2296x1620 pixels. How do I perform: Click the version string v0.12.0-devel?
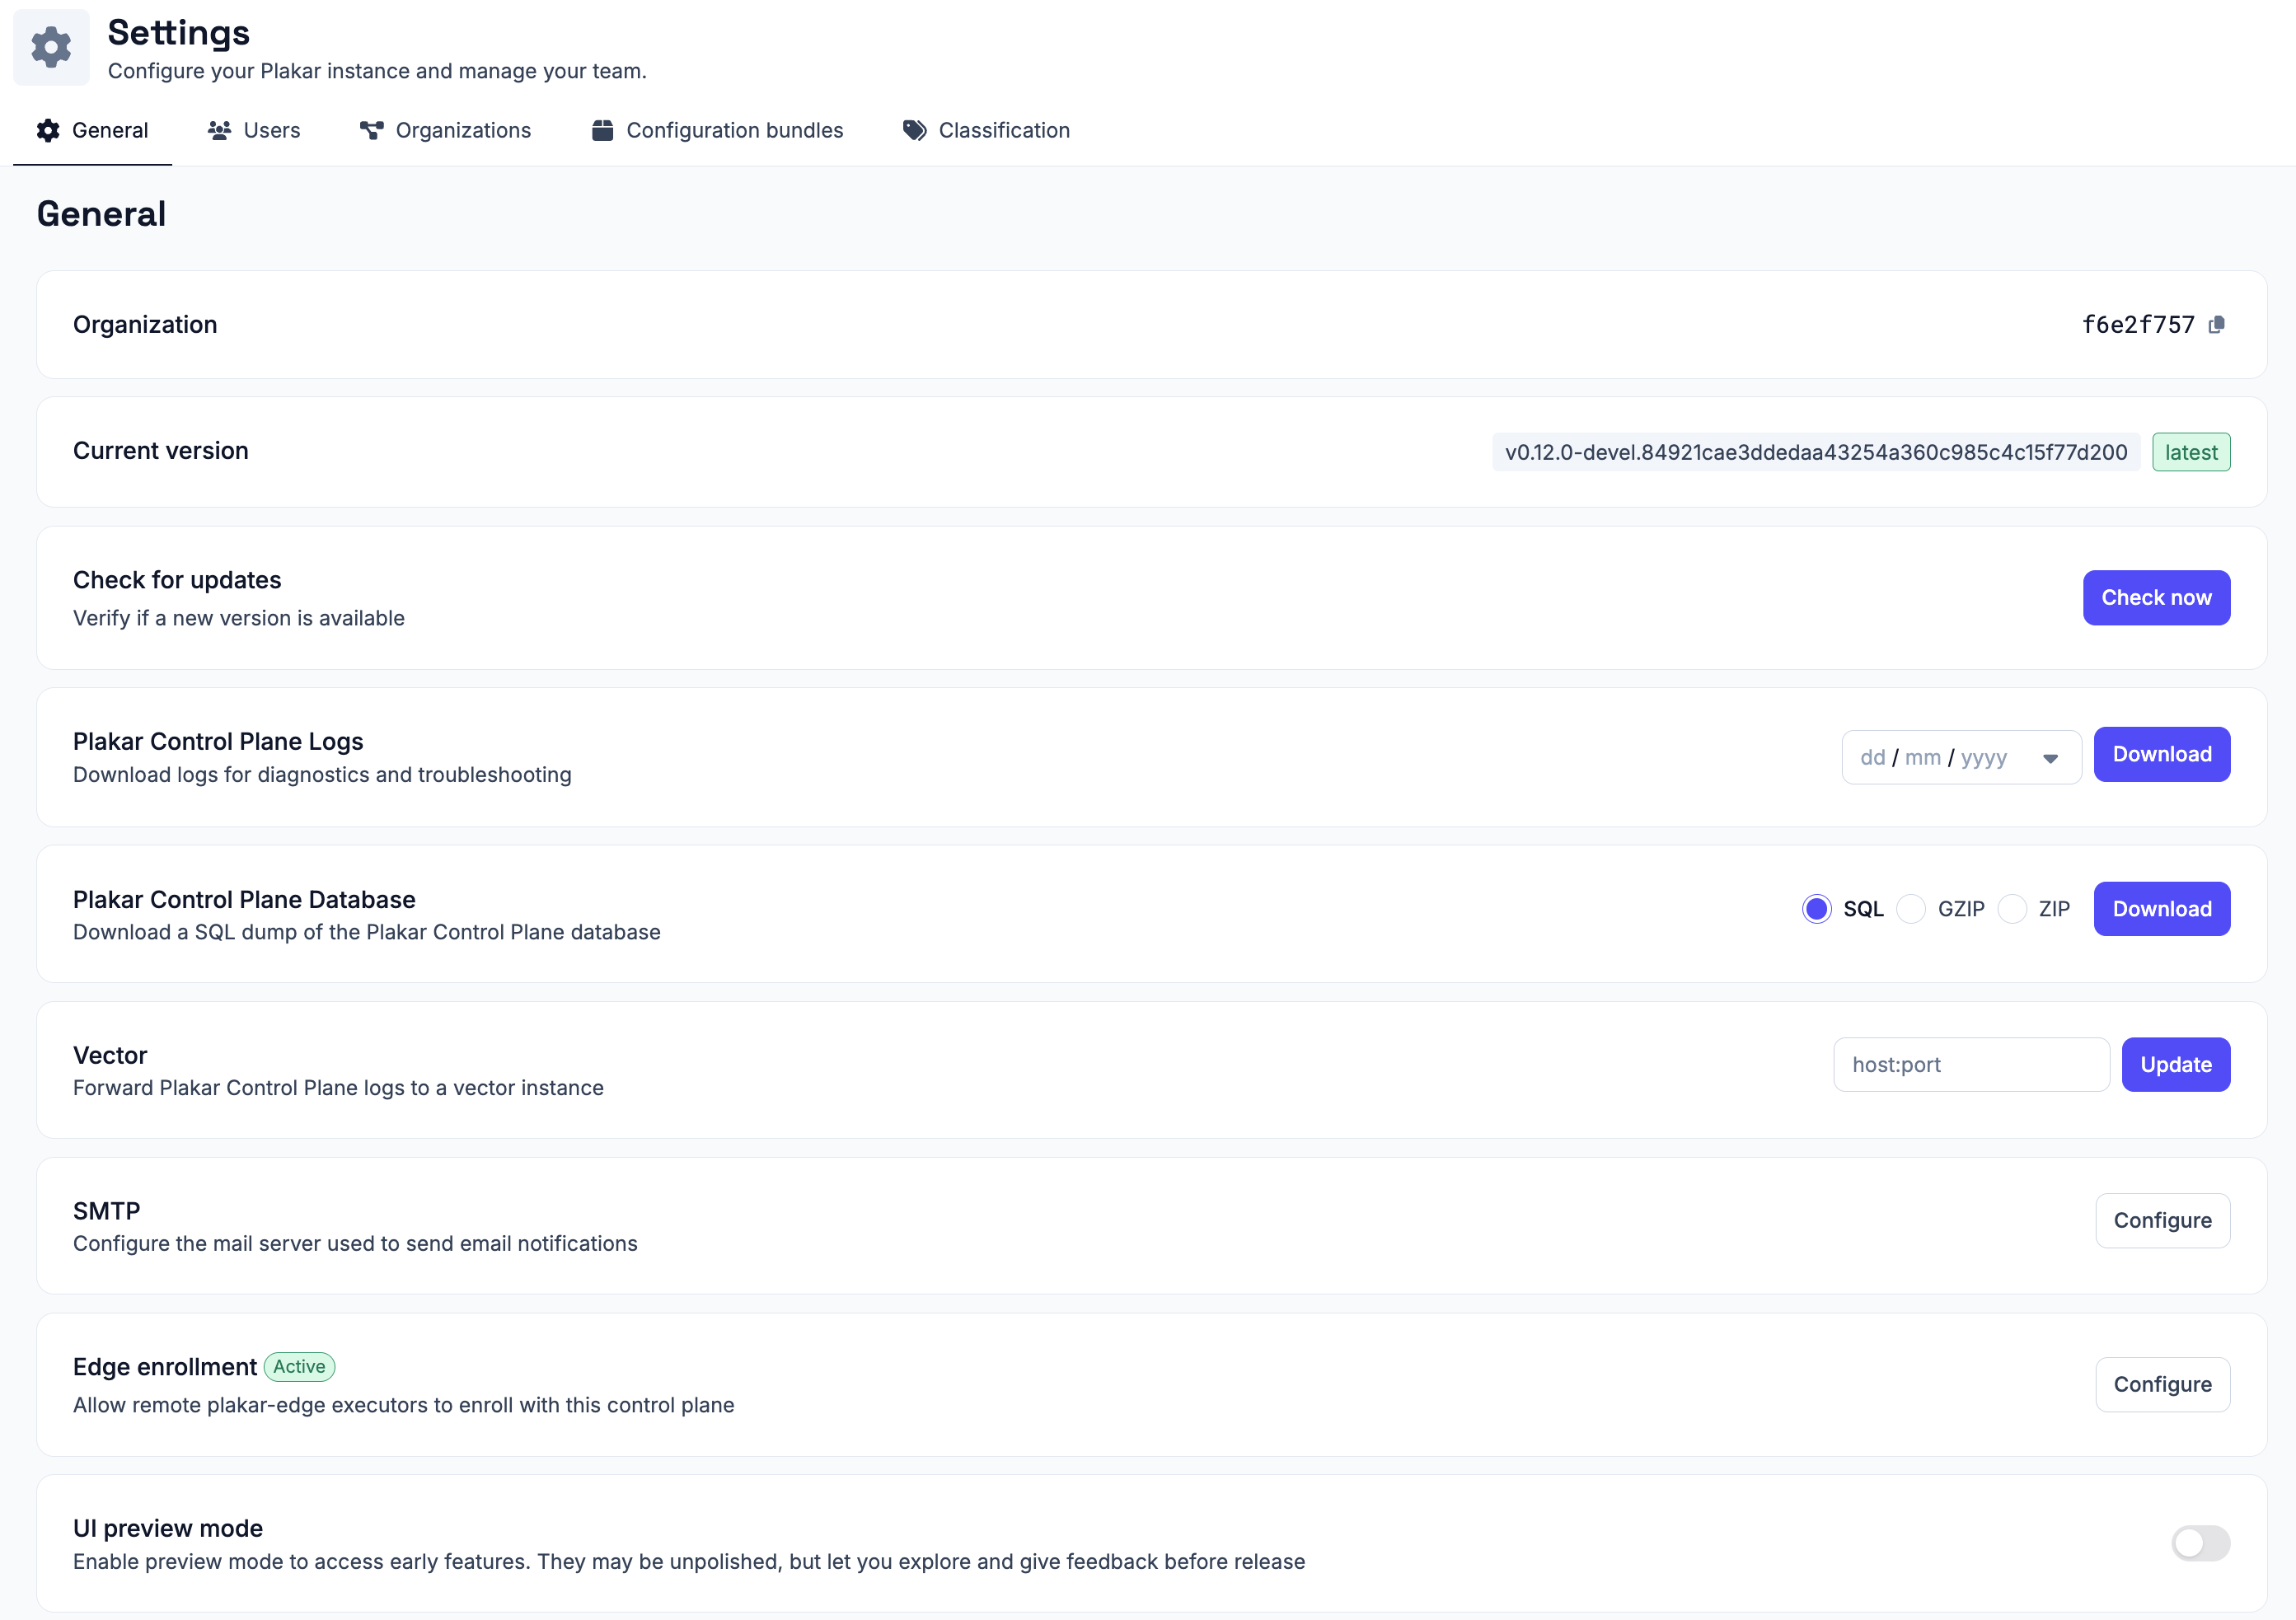click(x=1816, y=453)
